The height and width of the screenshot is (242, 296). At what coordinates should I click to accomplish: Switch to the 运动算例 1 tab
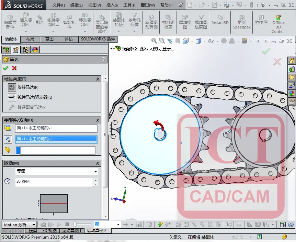point(72,230)
